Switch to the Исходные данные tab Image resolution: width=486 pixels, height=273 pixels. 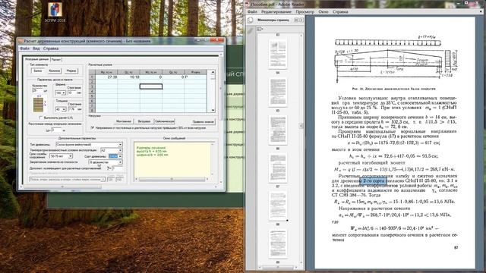[36, 59]
